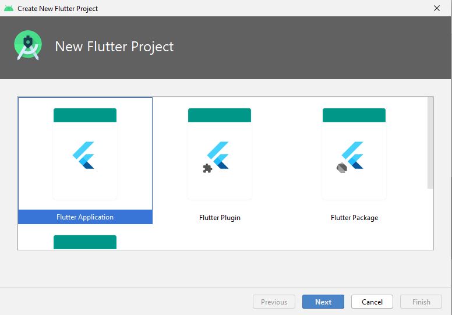The width and height of the screenshot is (452, 315).
Task: Choose the Flutter Plugin label text
Action: [x=220, y=218]
